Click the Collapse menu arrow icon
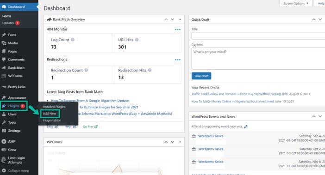 coord(4,170)
